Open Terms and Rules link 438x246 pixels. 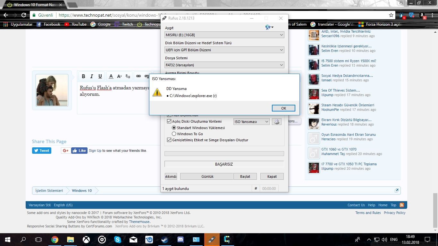pyautogui.click(x=368, y=213)
